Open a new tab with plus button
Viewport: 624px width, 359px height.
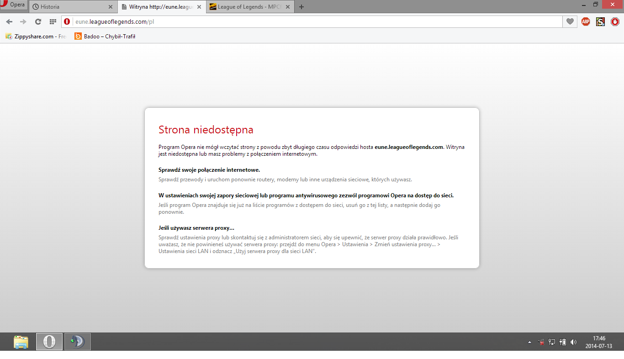coord(301,7)
